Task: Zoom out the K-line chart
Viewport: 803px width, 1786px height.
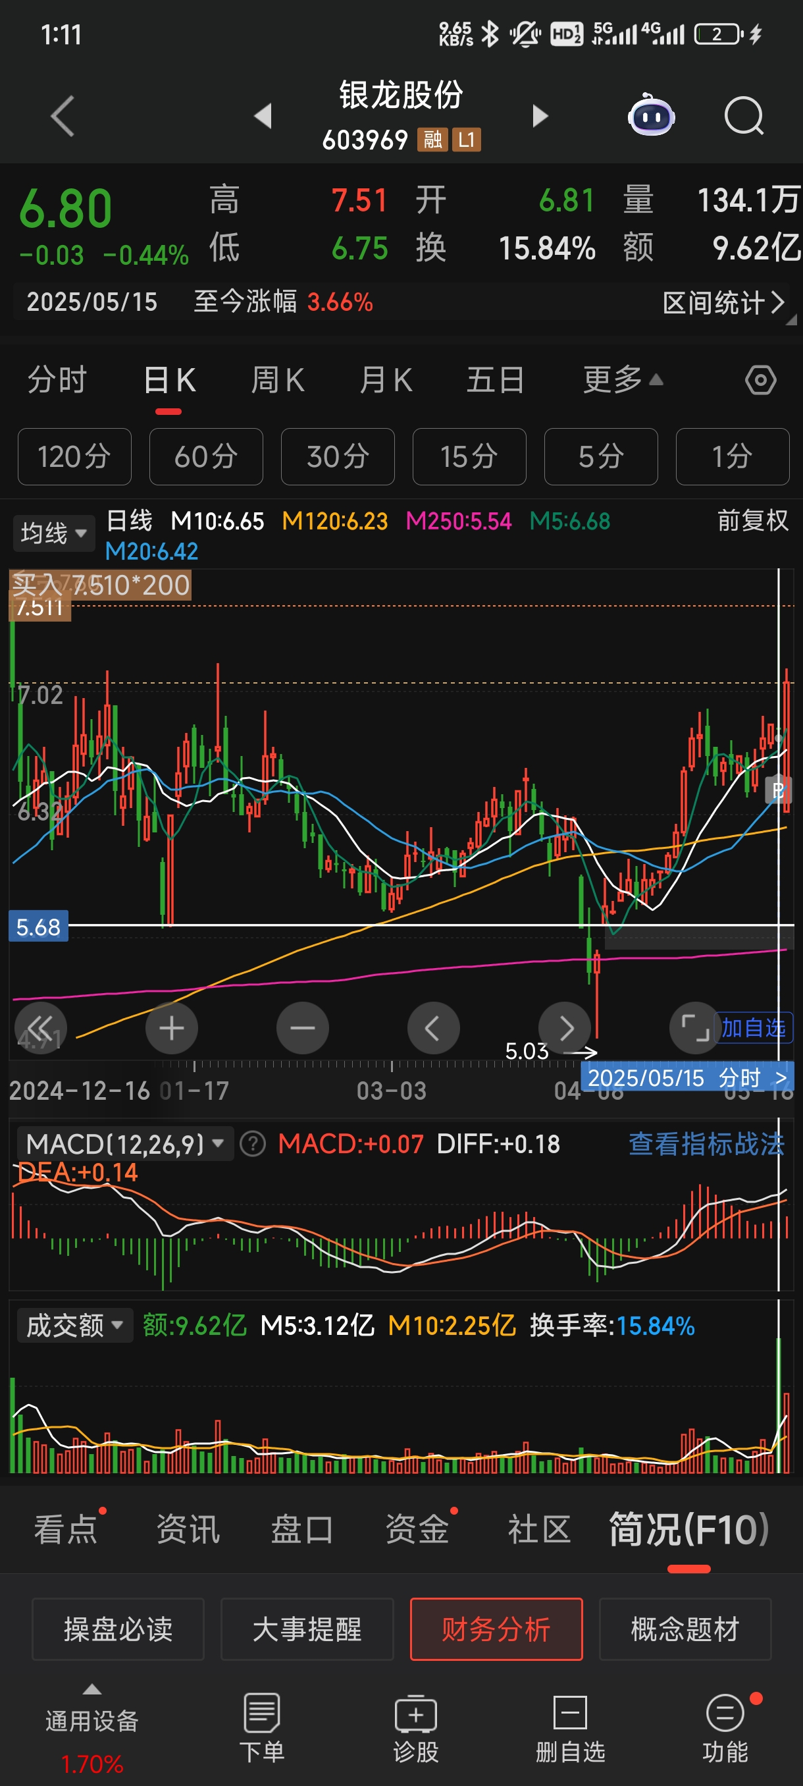Action: pos(303,1027)
